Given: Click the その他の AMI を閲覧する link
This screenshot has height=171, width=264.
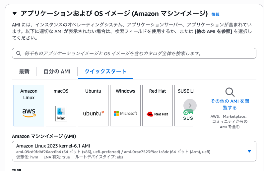Looking at the screenshot, I should pyautogui.click(x=230, y=104).
